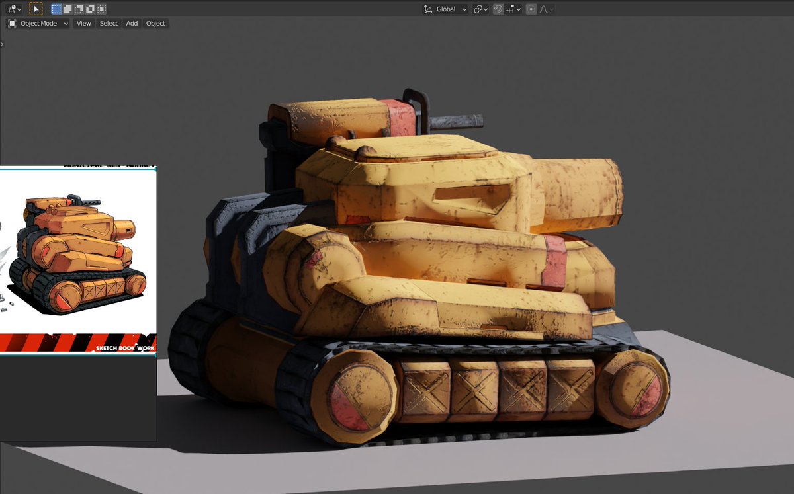Open the Select menu
The height and width of the screenshot is (494, 794).
coord(109,23)
